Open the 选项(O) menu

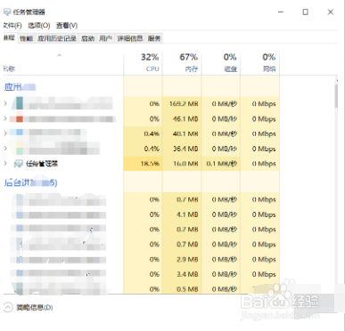click(39, 26)
